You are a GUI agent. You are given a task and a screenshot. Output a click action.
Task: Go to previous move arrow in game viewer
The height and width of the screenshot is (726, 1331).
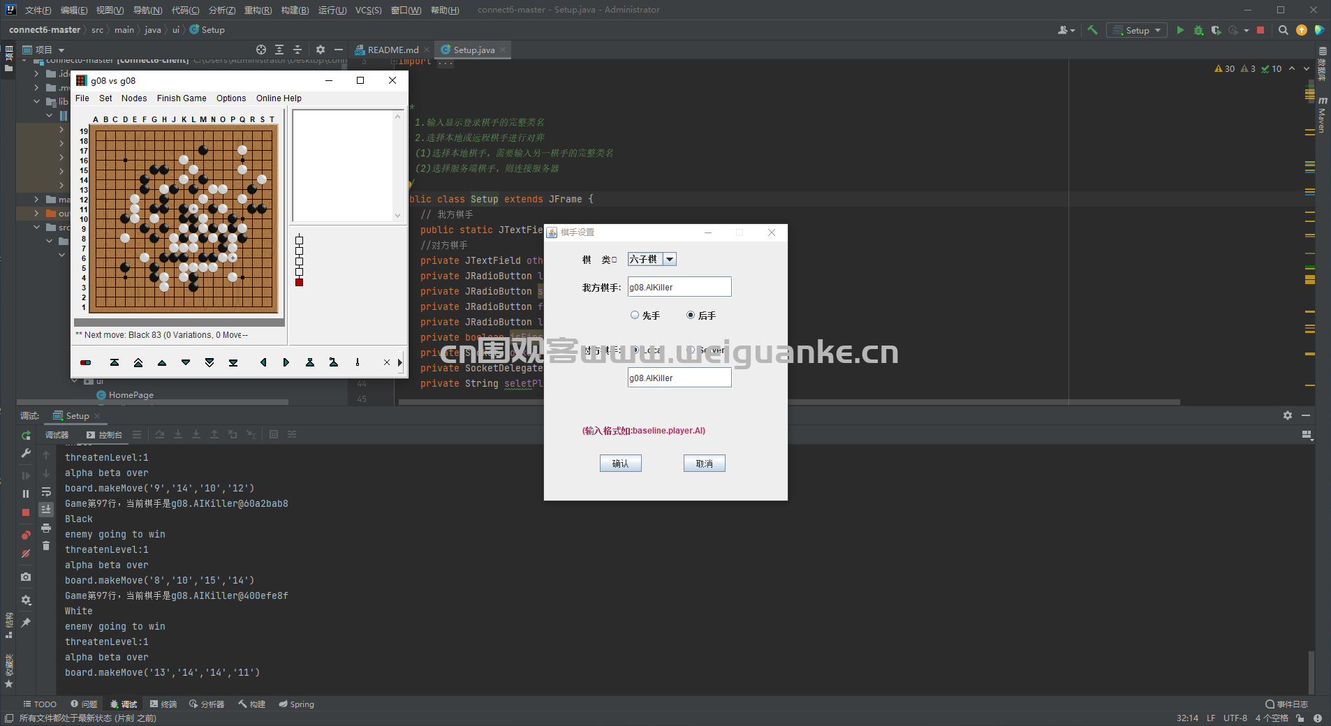pos(263,362)
